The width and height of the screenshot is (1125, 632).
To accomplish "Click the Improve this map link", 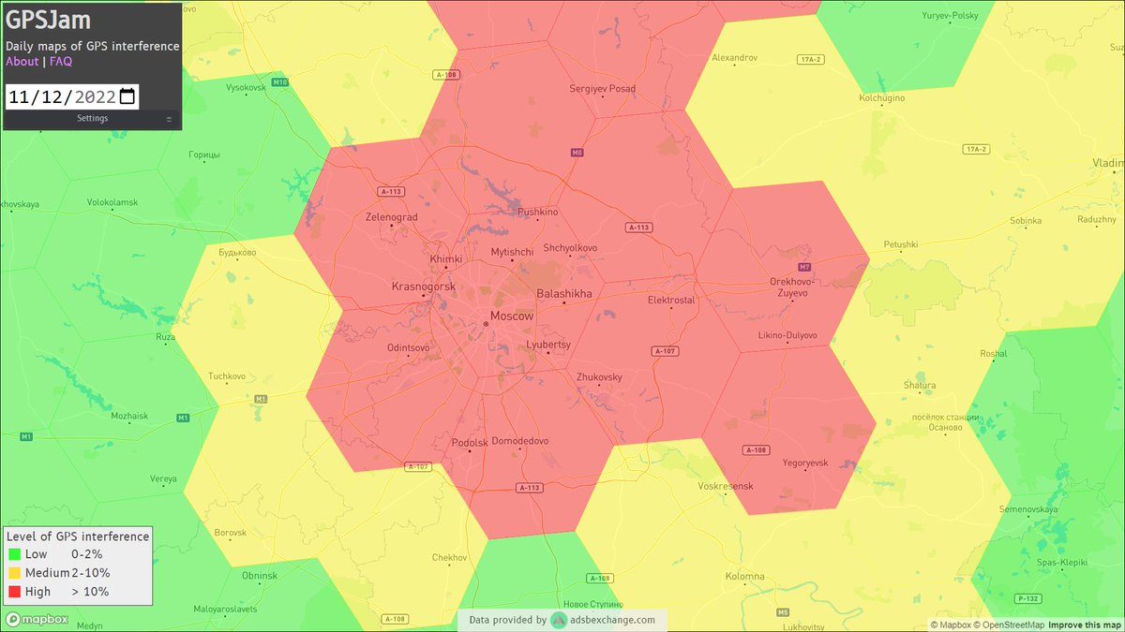I will (1085, 625).
